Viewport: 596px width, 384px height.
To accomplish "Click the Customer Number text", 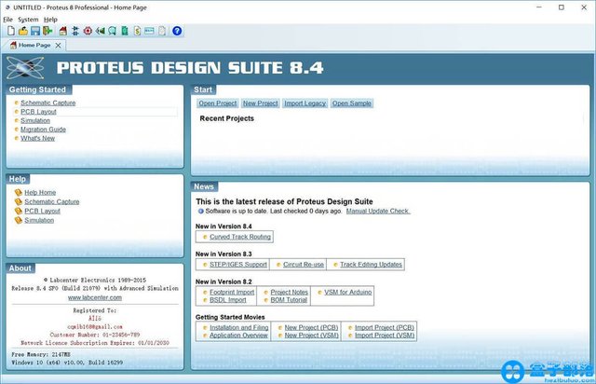I will coord(95,335).
